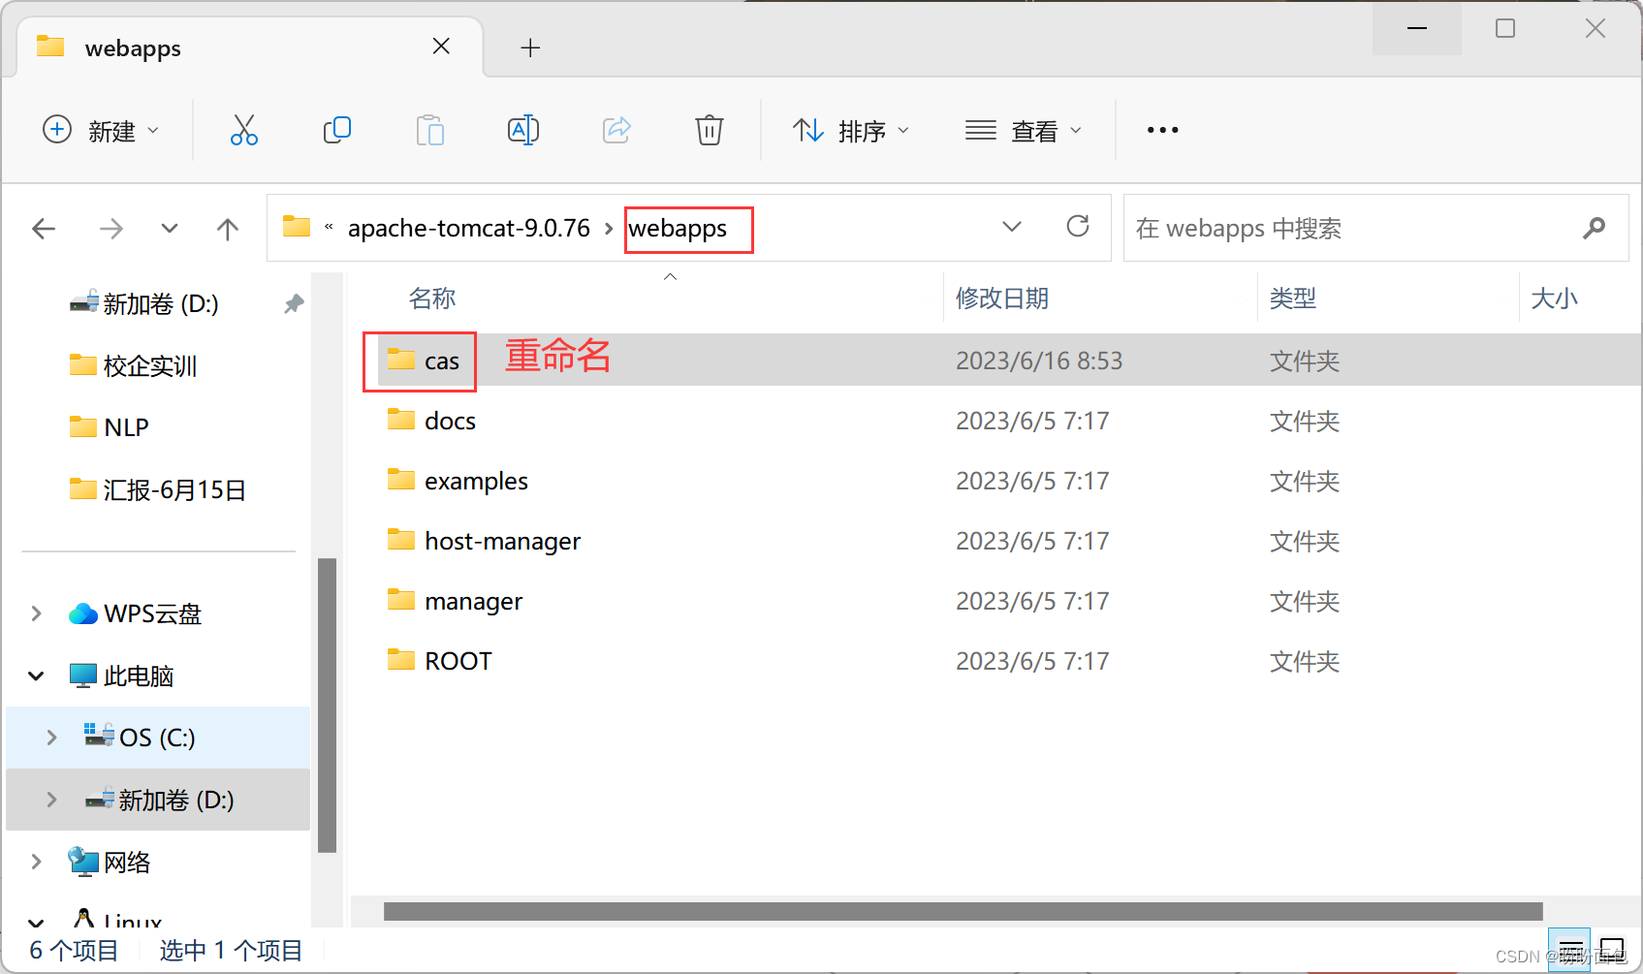The width and height of the screenshot is (1643, 974).
Task: Expand 新加卷 (D:) drive under 此电脑
Action: coord(51,800)
